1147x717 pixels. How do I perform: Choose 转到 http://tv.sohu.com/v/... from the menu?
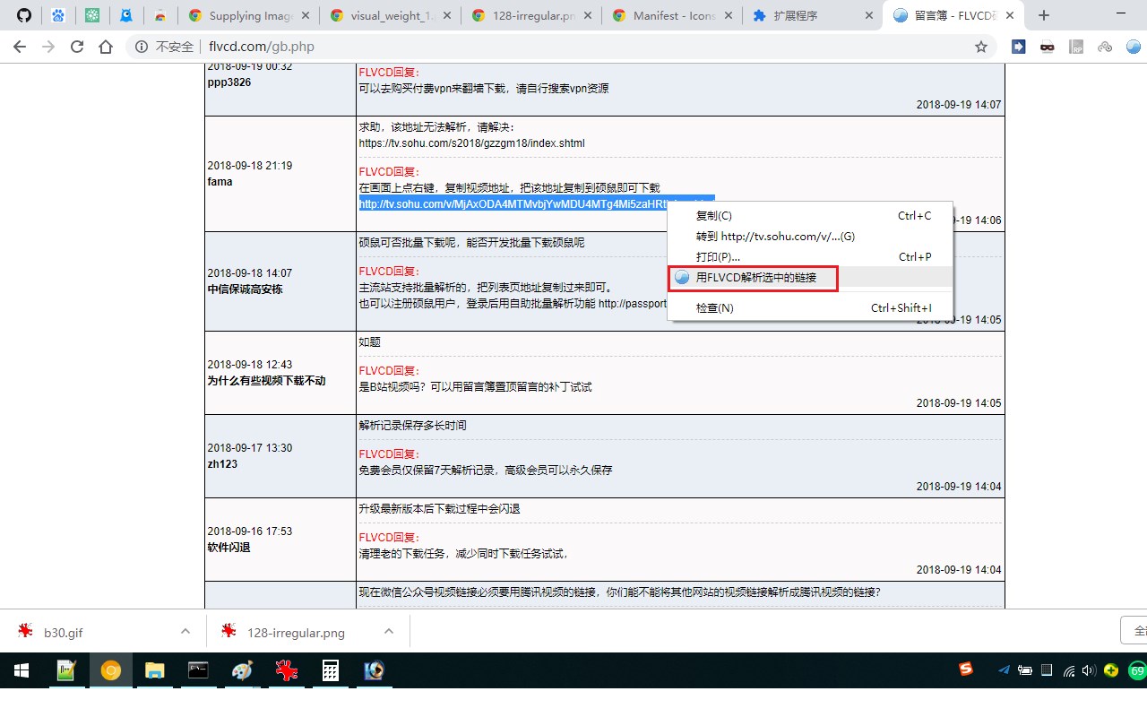[810, 237]
